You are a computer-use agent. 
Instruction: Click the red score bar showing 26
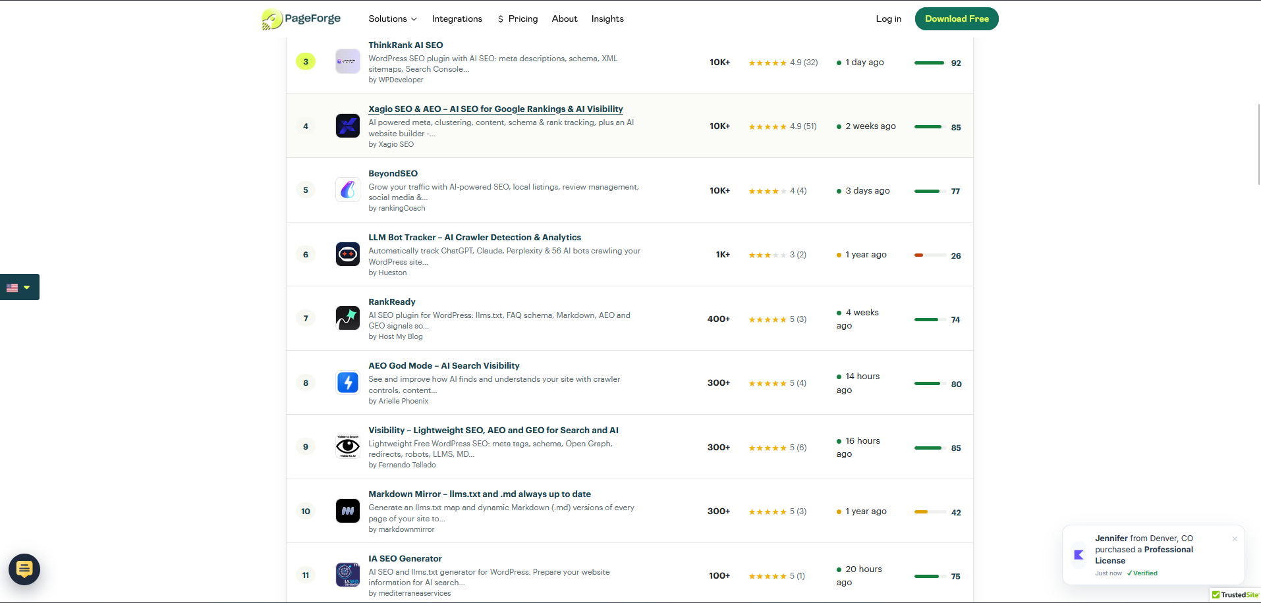(930, 255)
